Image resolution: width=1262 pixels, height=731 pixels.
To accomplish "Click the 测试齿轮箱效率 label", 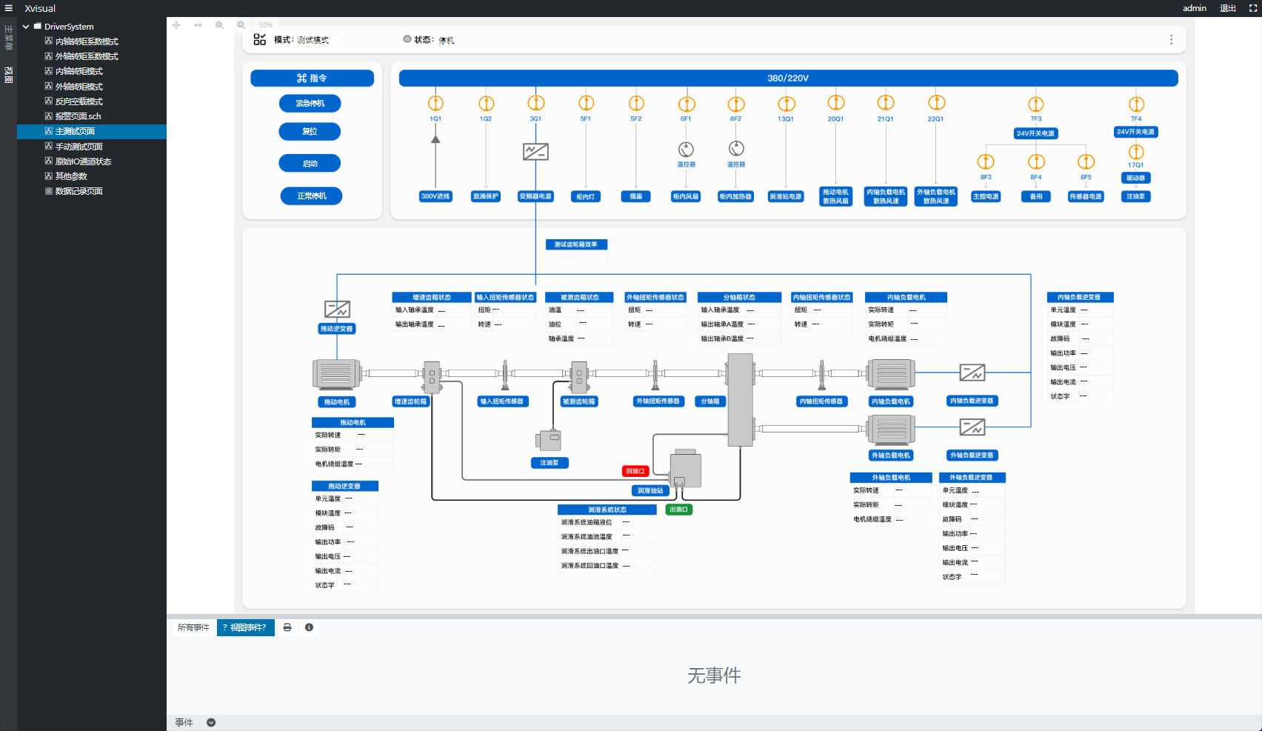I will 576,244.
